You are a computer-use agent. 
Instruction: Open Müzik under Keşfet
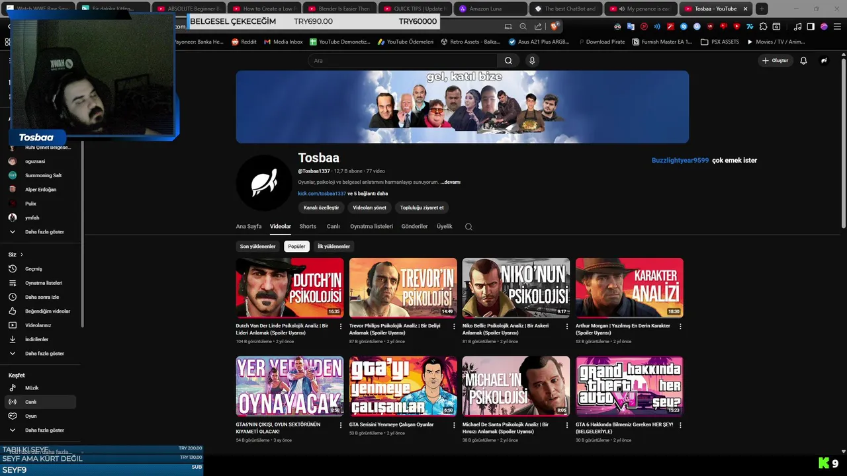click(41, 388)
